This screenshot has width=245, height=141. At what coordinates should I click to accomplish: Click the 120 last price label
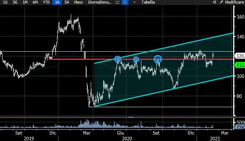coord(240,56)
